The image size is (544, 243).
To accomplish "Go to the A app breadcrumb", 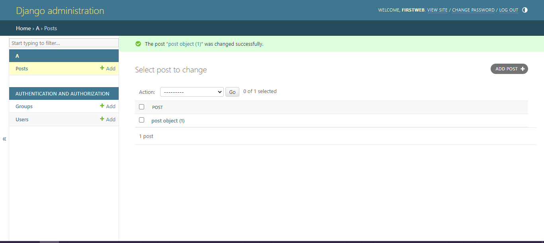I will coord(38,28).
